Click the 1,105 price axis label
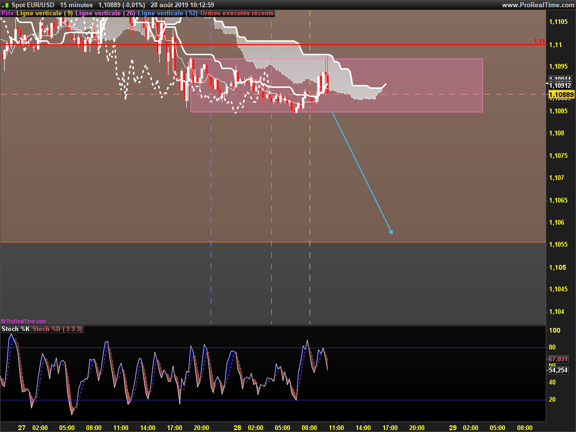This screenshot has width=576, height=432. click(x=557, y=267)
